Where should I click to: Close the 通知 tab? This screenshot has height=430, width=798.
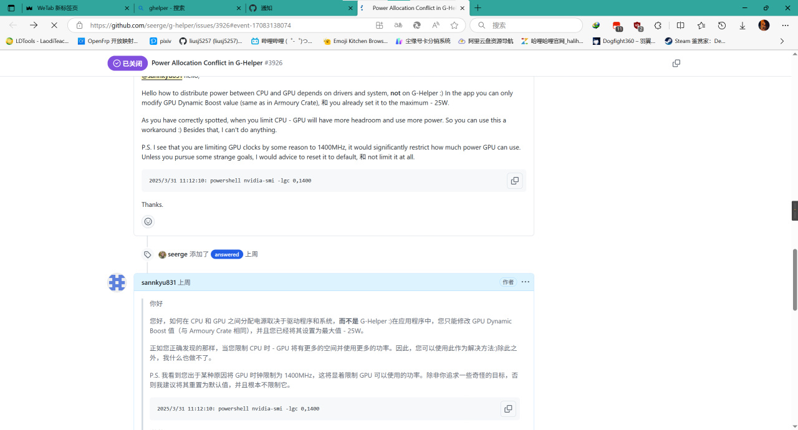[350, 8]
